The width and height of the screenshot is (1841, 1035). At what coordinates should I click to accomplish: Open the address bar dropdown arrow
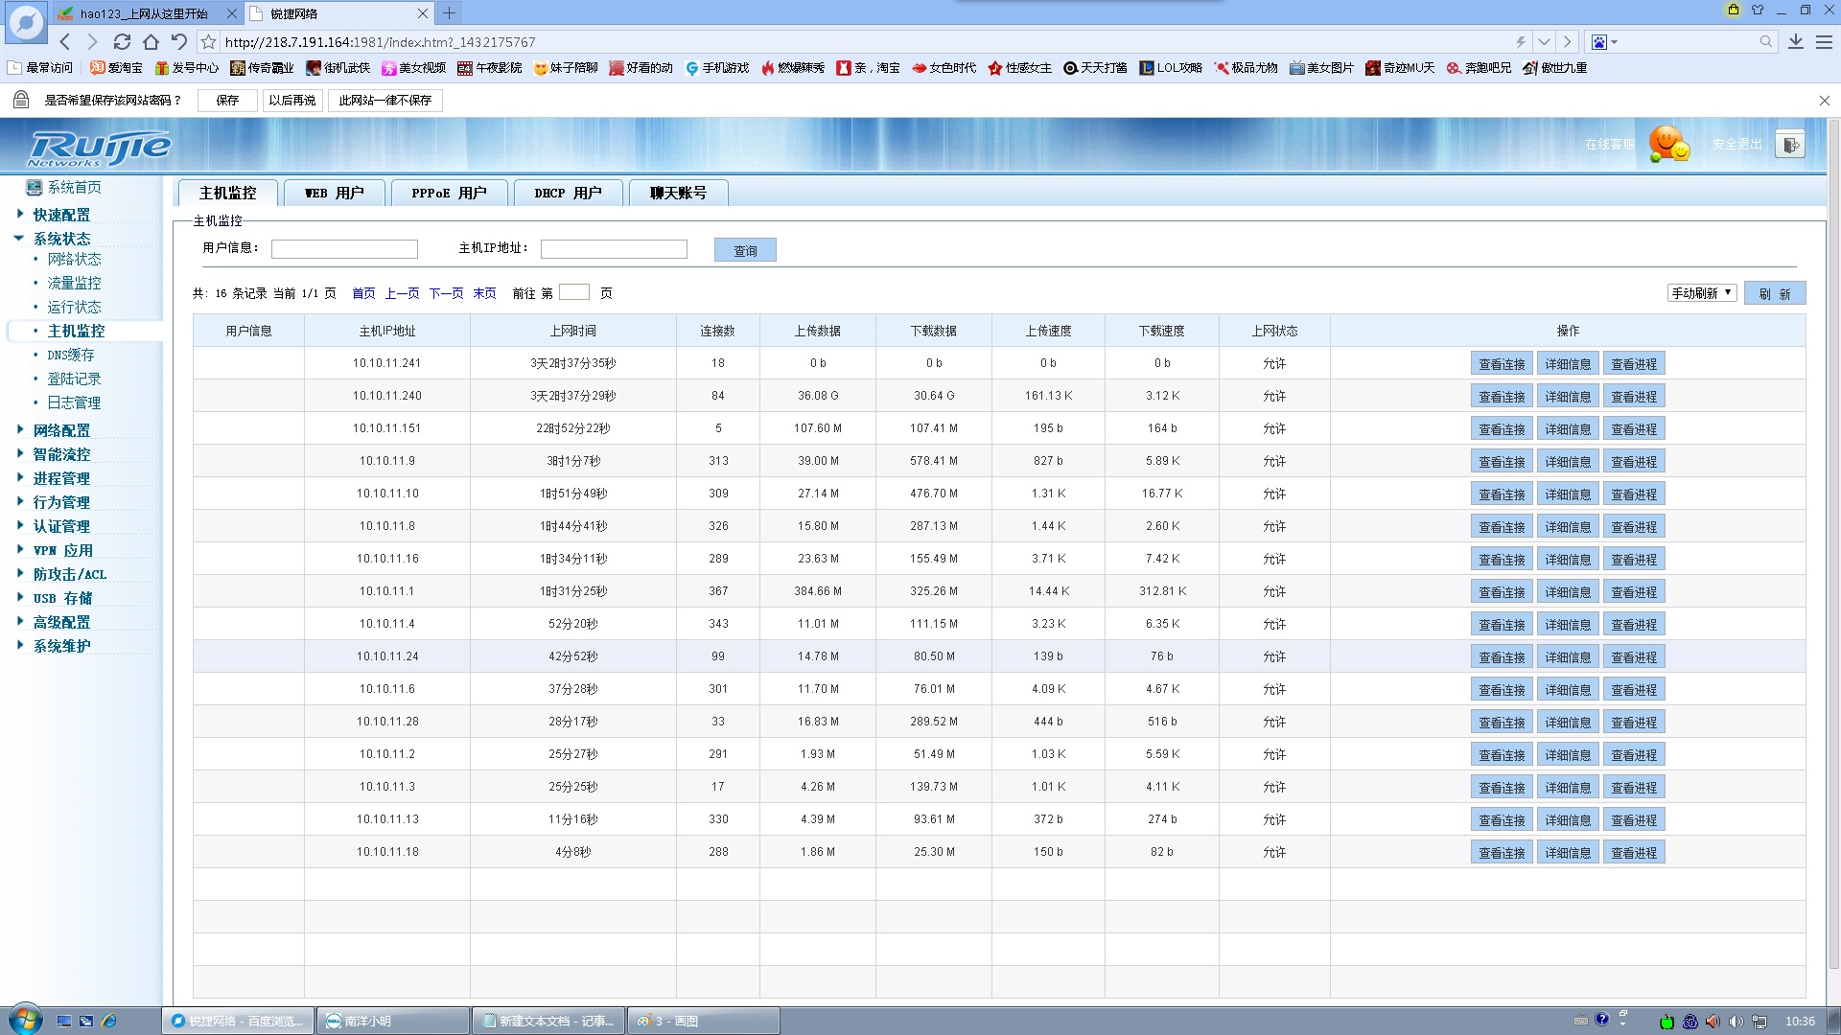click(x=1544, y=42)
